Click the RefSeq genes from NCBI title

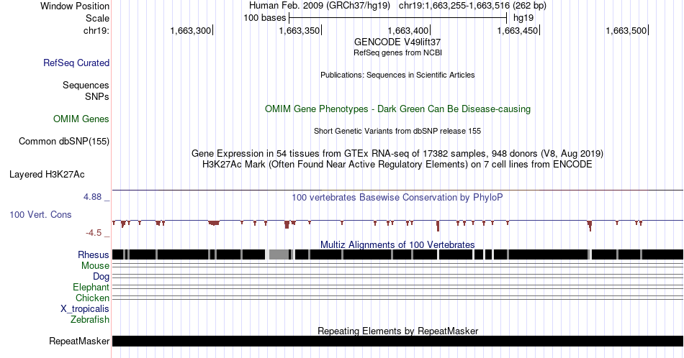[x=397, y=52]
